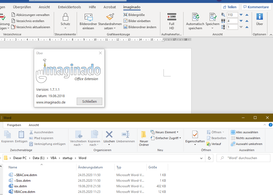
Task: Open the Entwicklertools ribbon tab
Action: pyautogui.click(x=70, y=7)
